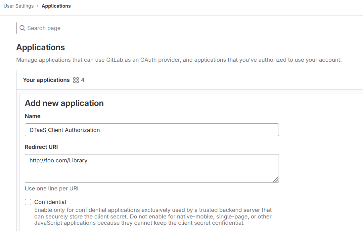Click the applications count number 4
Image resolution: width=363 pixels, height=231 pixels.
click(x=83, y=80)
